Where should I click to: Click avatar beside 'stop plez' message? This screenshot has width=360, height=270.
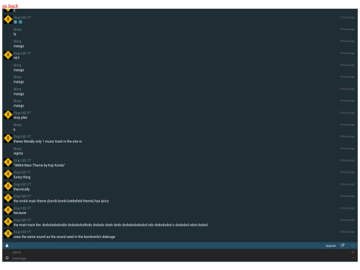tap(8, 115)
